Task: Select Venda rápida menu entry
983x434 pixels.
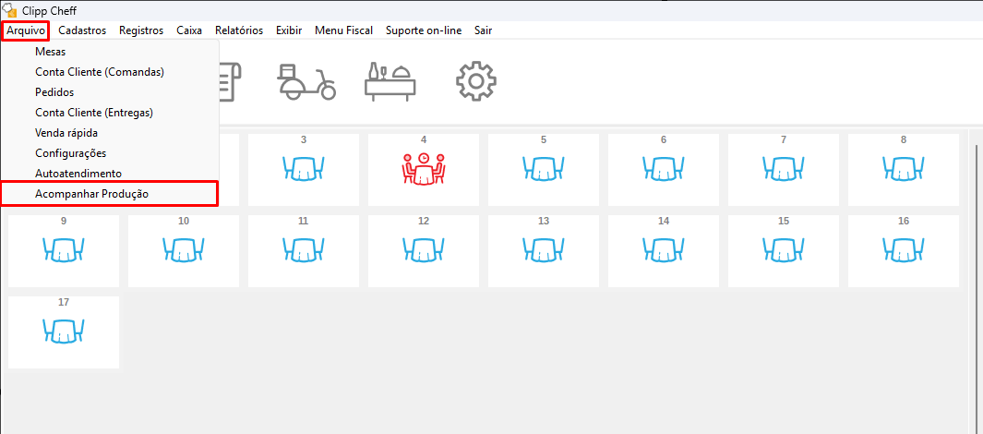Action: click(66, 133)
